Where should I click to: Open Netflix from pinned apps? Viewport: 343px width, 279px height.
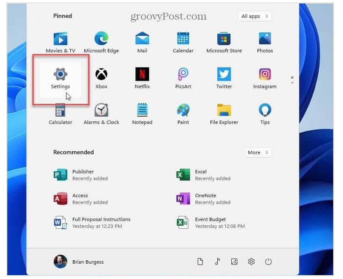point(142,78)
